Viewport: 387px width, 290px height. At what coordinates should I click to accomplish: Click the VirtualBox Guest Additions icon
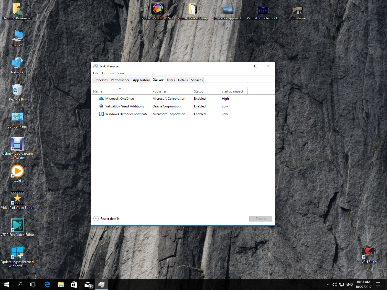tap(101, 106)
